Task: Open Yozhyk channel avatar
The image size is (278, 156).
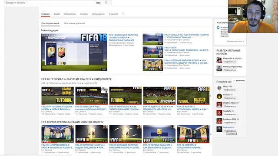Action: coord(219,96)
